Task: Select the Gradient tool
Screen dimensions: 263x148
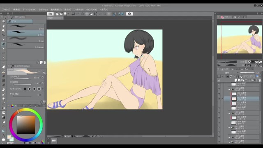Action: [3, 117]
